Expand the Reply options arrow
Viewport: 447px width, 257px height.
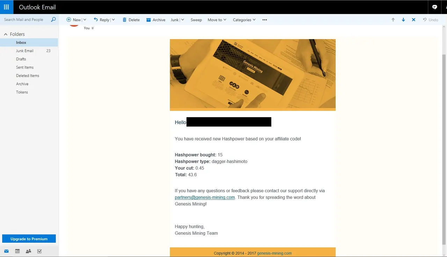tap(113, 20)
